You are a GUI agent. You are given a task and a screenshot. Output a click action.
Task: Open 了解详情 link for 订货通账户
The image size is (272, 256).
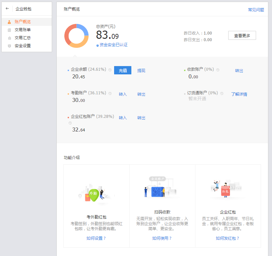pos(239,94)
